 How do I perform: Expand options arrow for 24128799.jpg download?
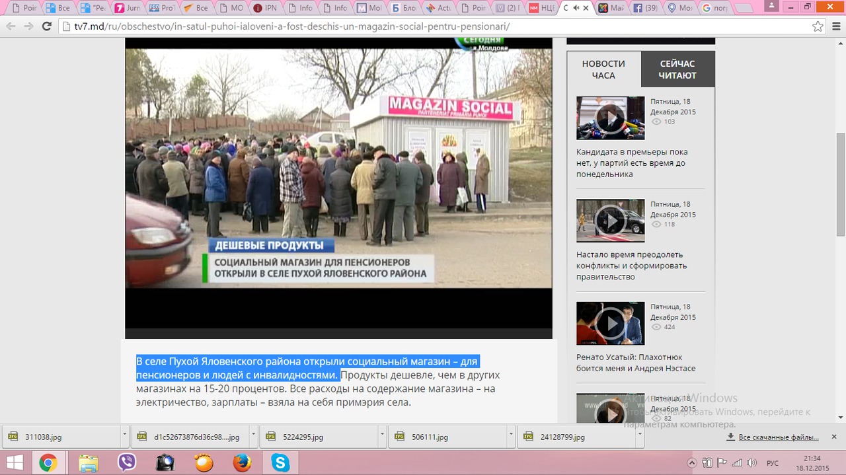[639, 437]
